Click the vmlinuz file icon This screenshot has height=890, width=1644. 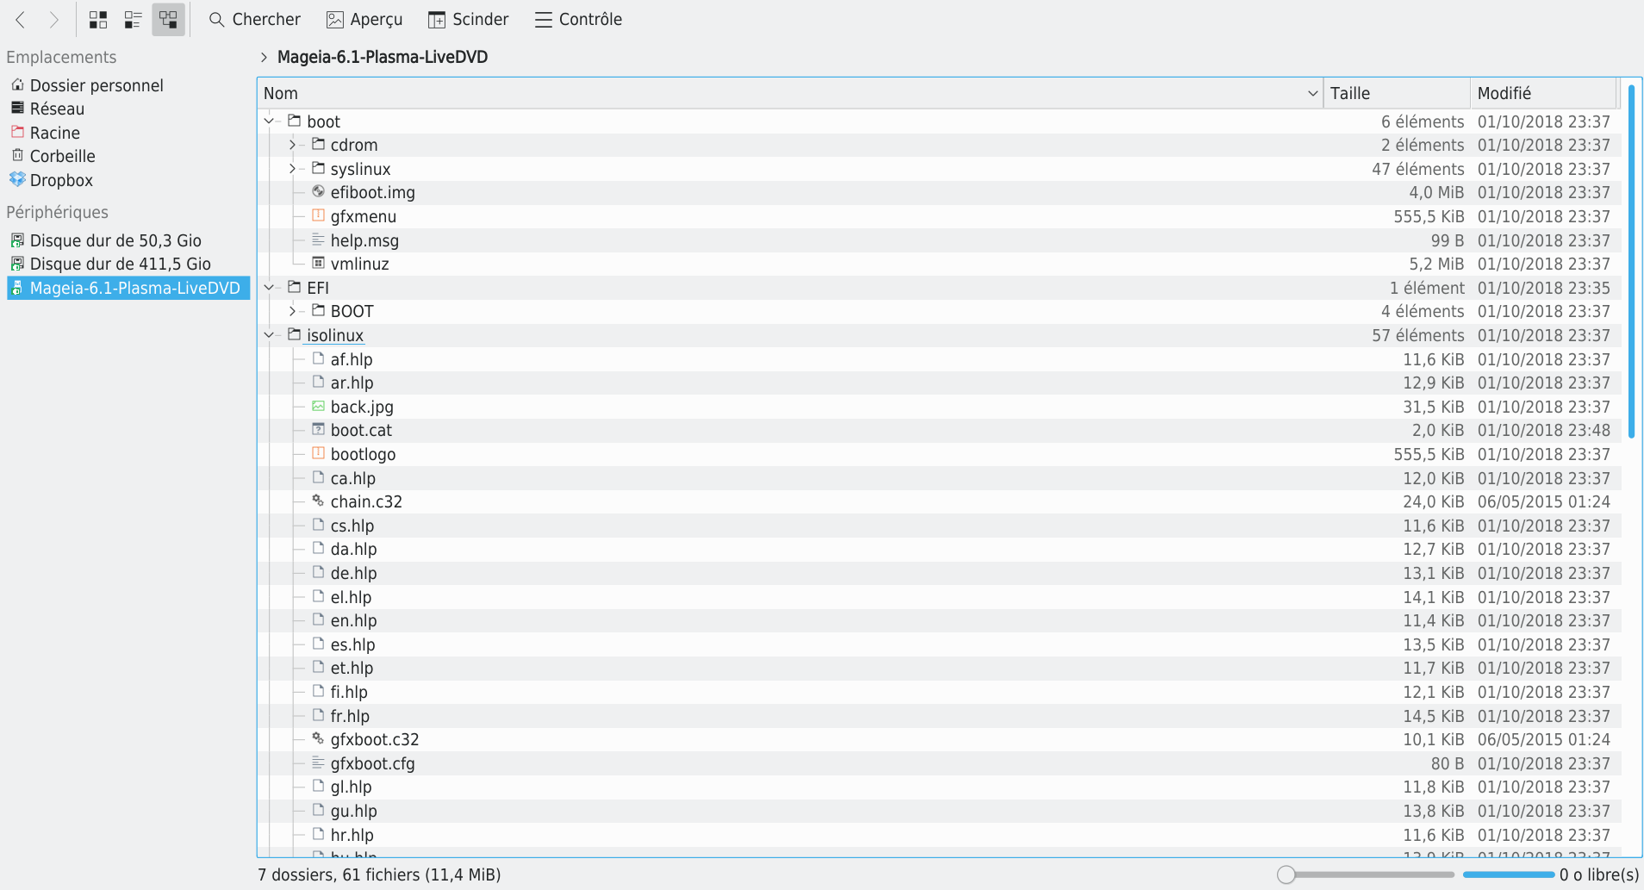pyautogui.click(x=318, y=263)
